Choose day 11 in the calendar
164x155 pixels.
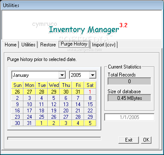41,104
